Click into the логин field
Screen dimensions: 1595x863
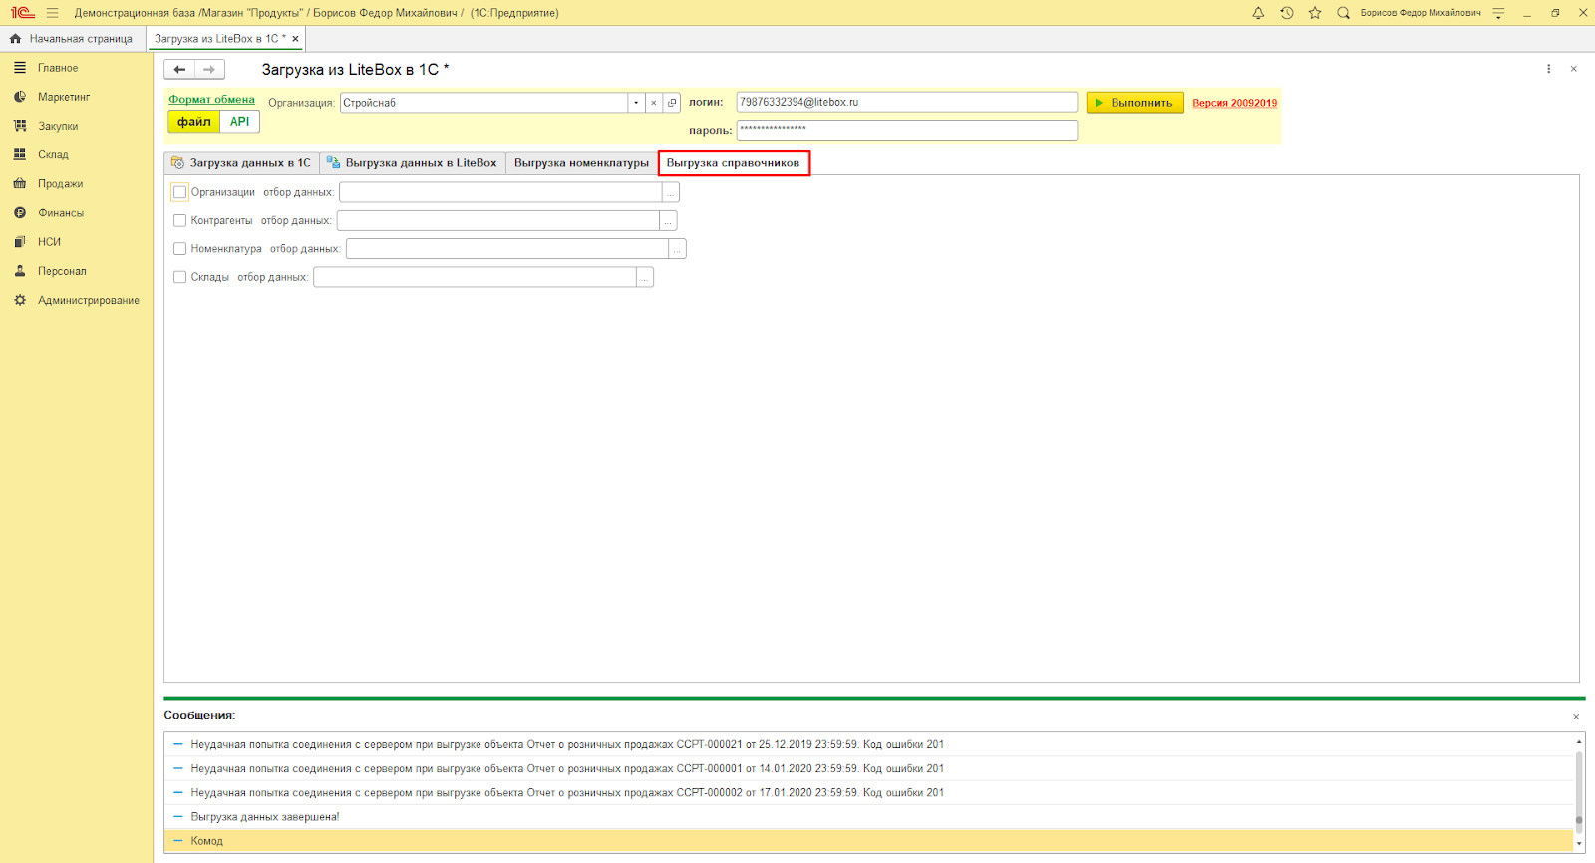click(x=907, y=103)
